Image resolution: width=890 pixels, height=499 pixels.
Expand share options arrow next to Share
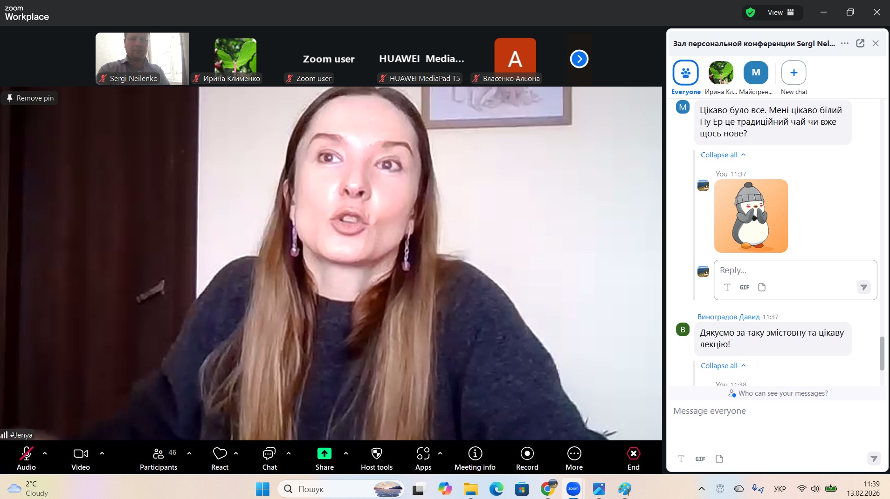[346, 453]
